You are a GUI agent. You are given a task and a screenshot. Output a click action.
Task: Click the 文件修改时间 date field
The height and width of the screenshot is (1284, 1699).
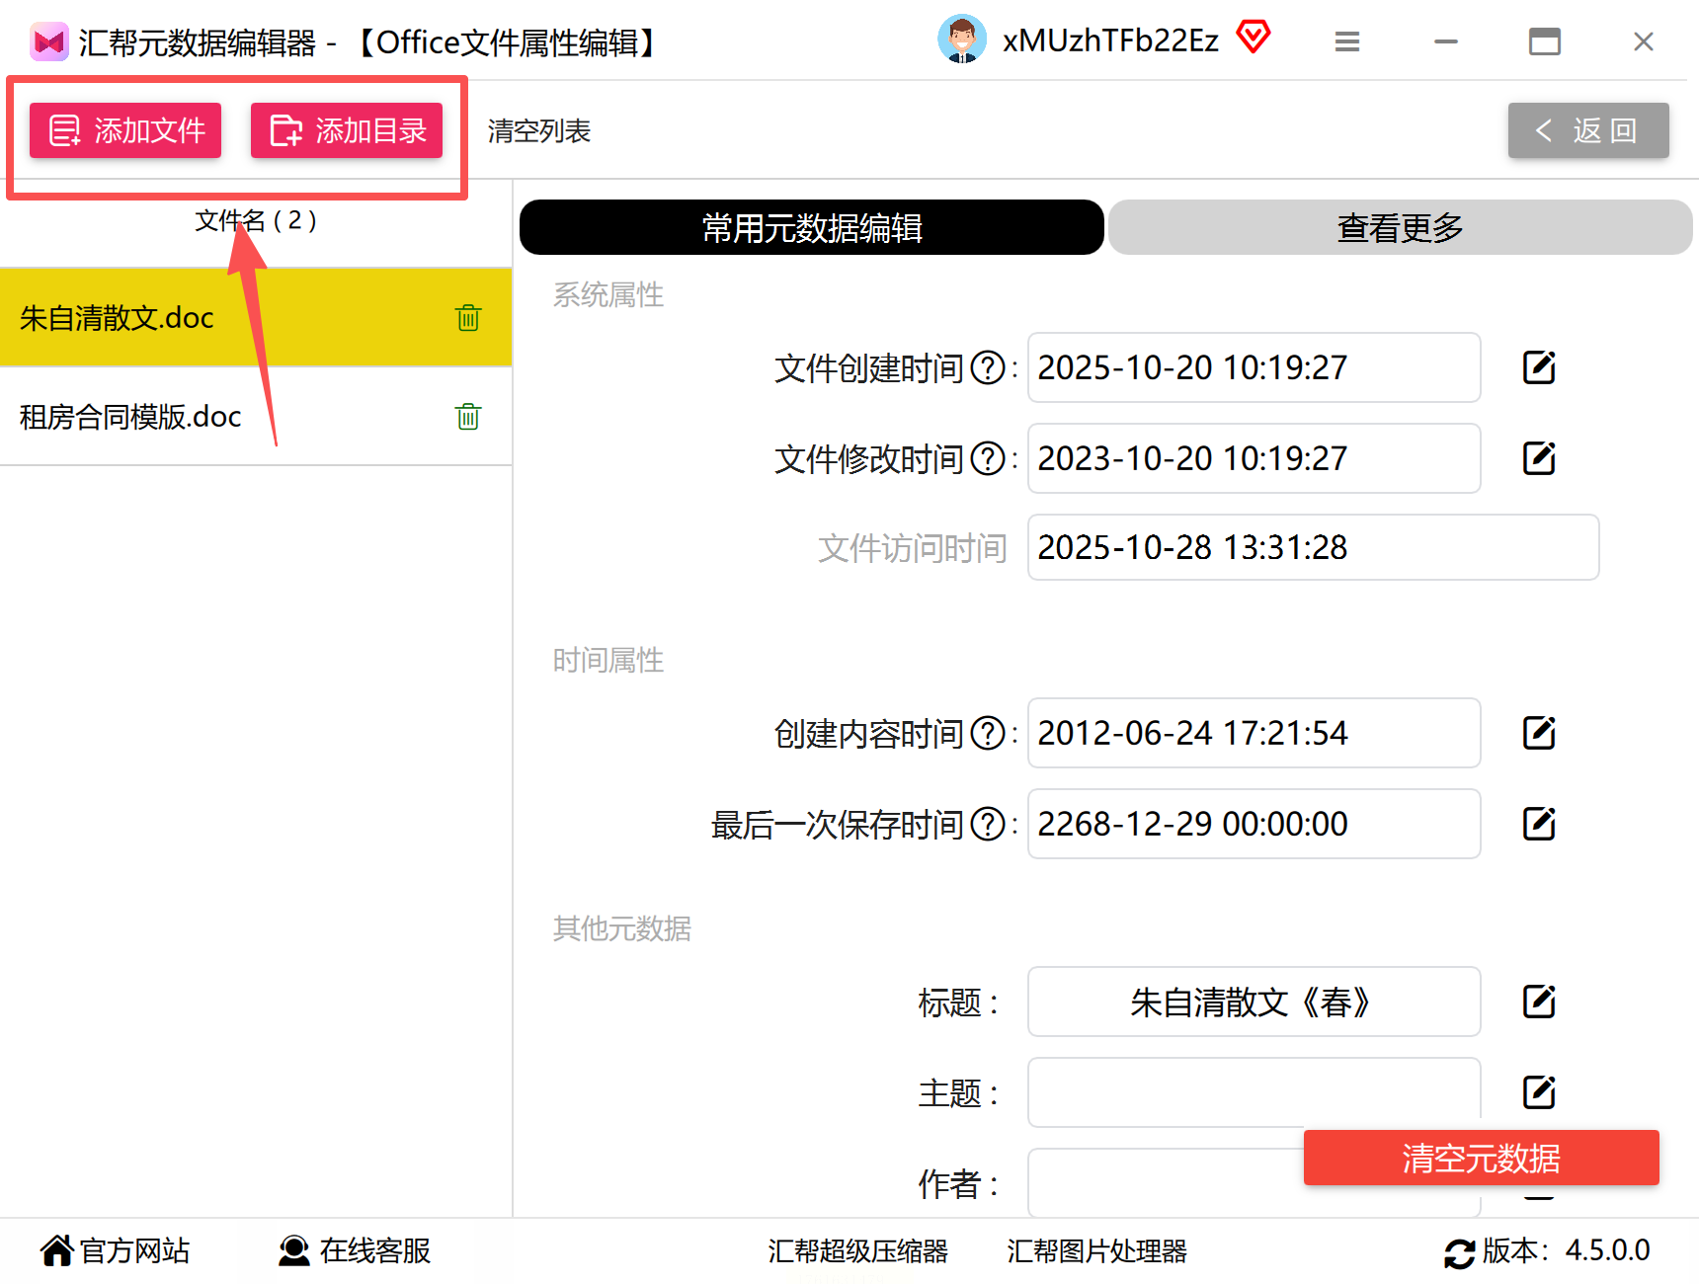click(1254, 458)
